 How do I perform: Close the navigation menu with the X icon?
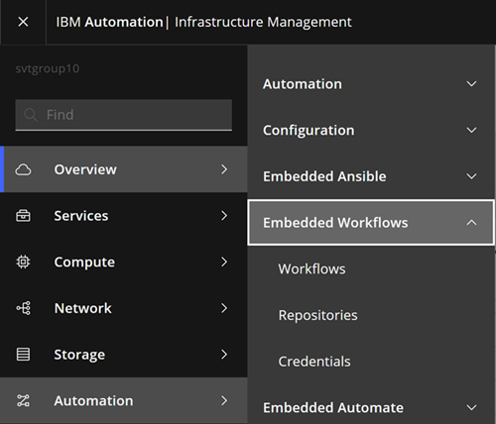[23, 22]
